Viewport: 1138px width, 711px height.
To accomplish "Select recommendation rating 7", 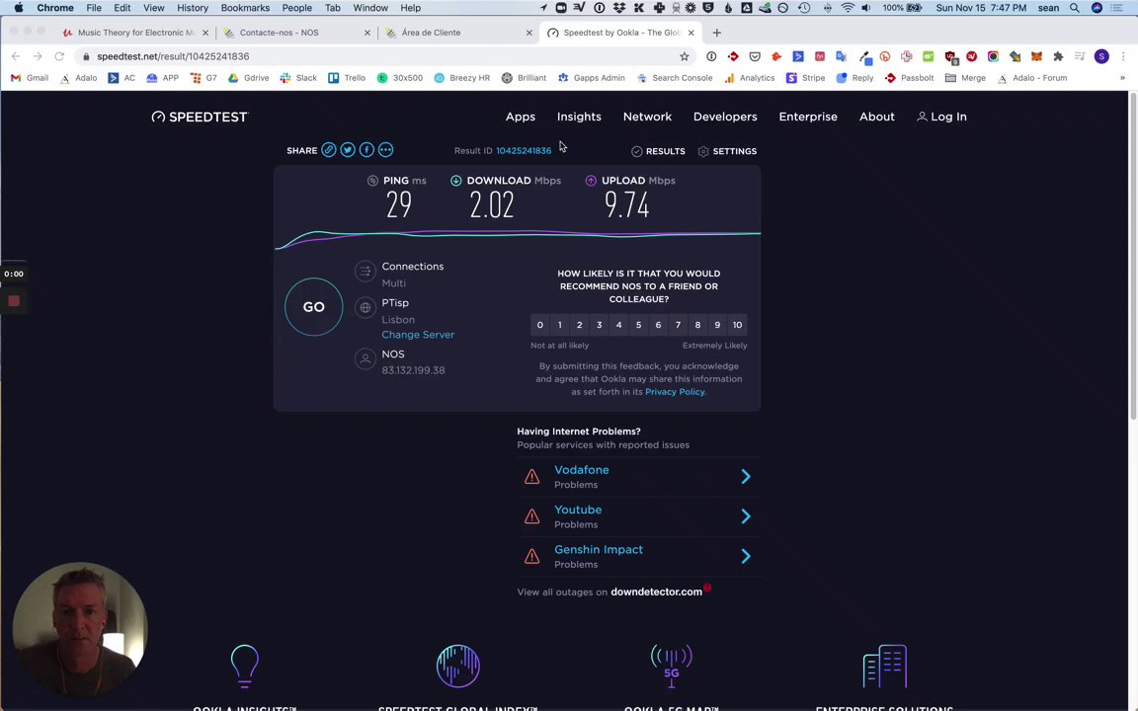I will tap(678, 325).
